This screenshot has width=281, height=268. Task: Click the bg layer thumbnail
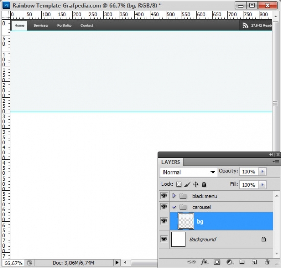click(186, 221)
